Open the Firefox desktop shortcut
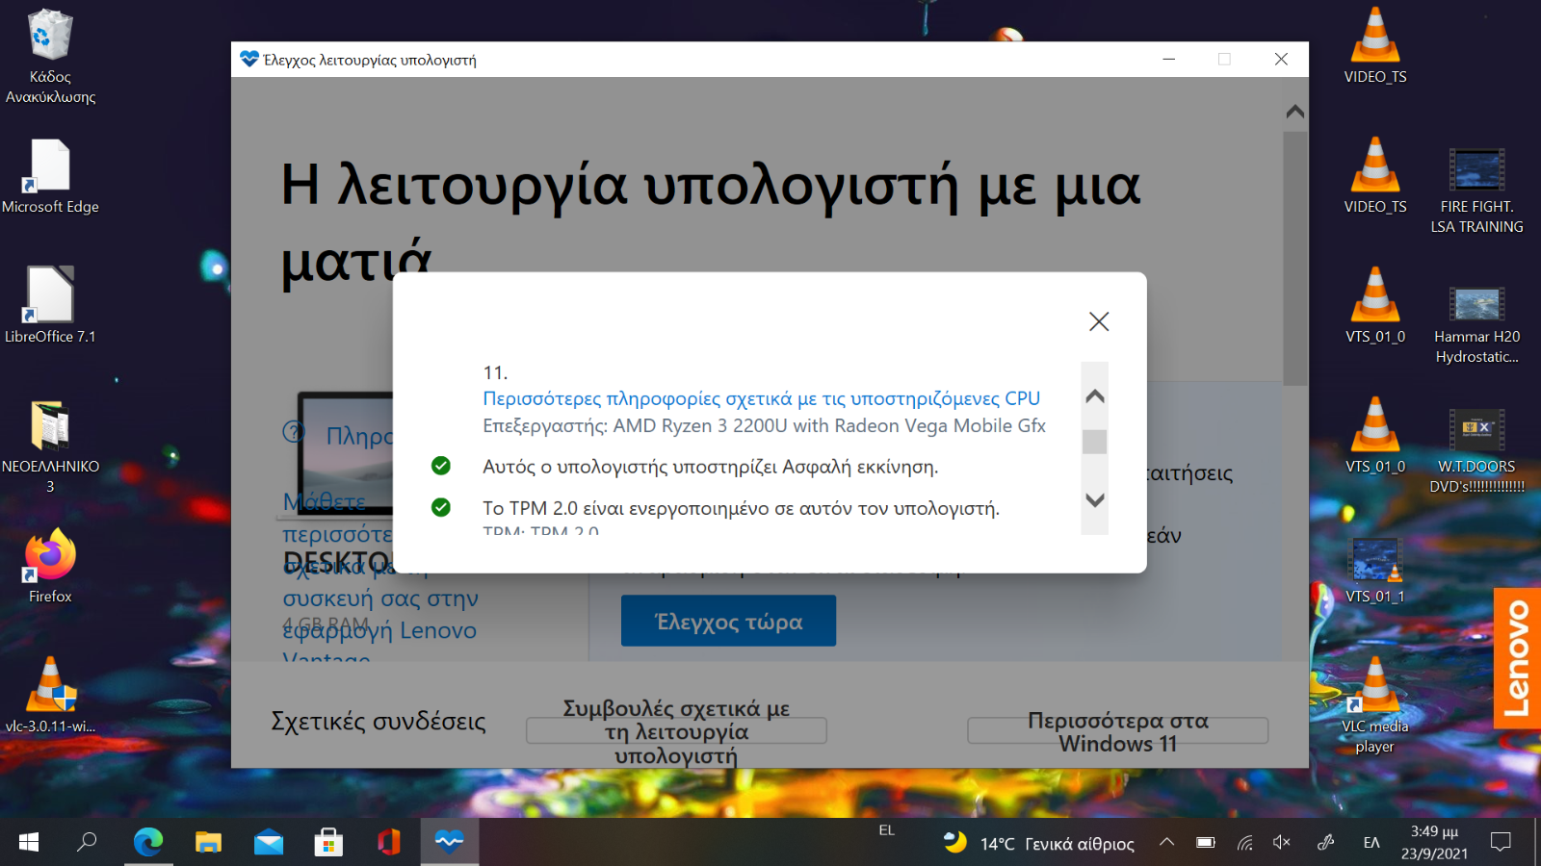 pyautogui.click(x=50, y=566)
